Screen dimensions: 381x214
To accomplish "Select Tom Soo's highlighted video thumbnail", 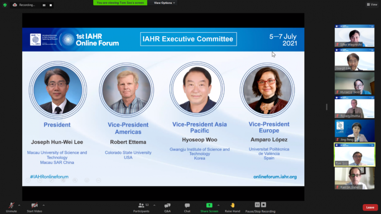I will click(354, 155).
